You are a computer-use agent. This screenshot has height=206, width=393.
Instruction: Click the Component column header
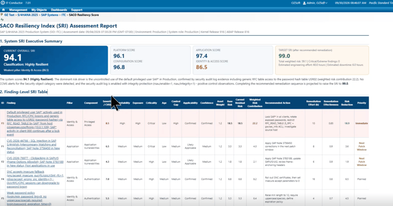point(91,103)
